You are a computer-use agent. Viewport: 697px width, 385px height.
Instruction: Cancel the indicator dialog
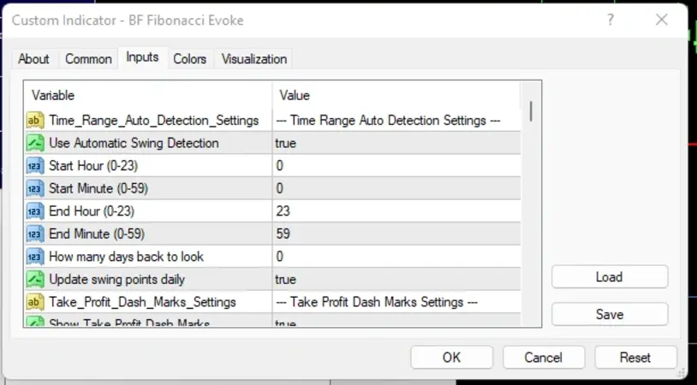[x=543, y=358]
